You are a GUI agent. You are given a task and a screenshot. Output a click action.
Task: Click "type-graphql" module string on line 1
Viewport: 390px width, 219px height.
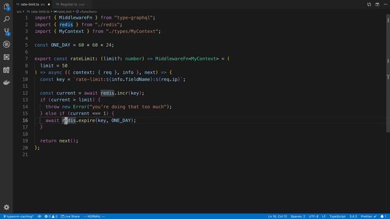tap(133, 18)
